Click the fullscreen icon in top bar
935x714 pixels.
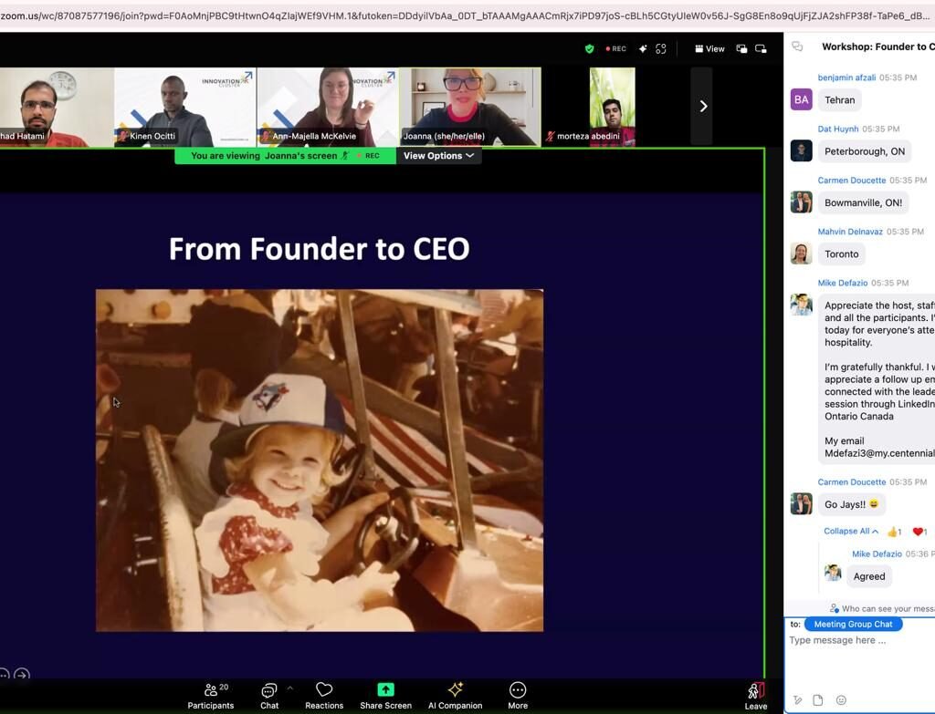[661, 49]
